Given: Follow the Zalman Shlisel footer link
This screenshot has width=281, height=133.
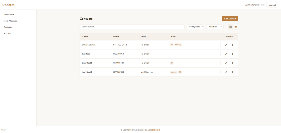Looking at the screenshot, I should point(154,130).
